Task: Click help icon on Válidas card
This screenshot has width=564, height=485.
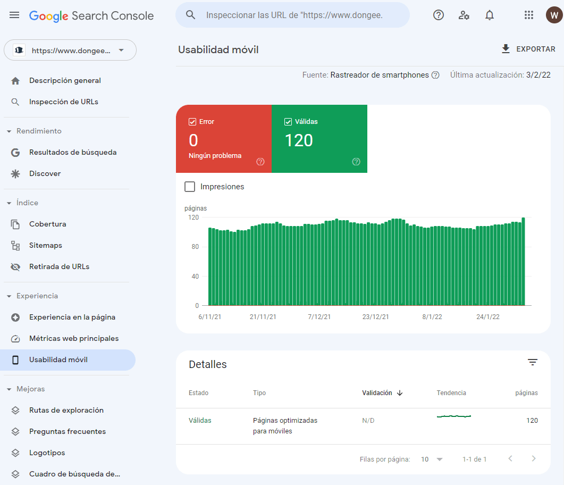Action: pos(356,162)
